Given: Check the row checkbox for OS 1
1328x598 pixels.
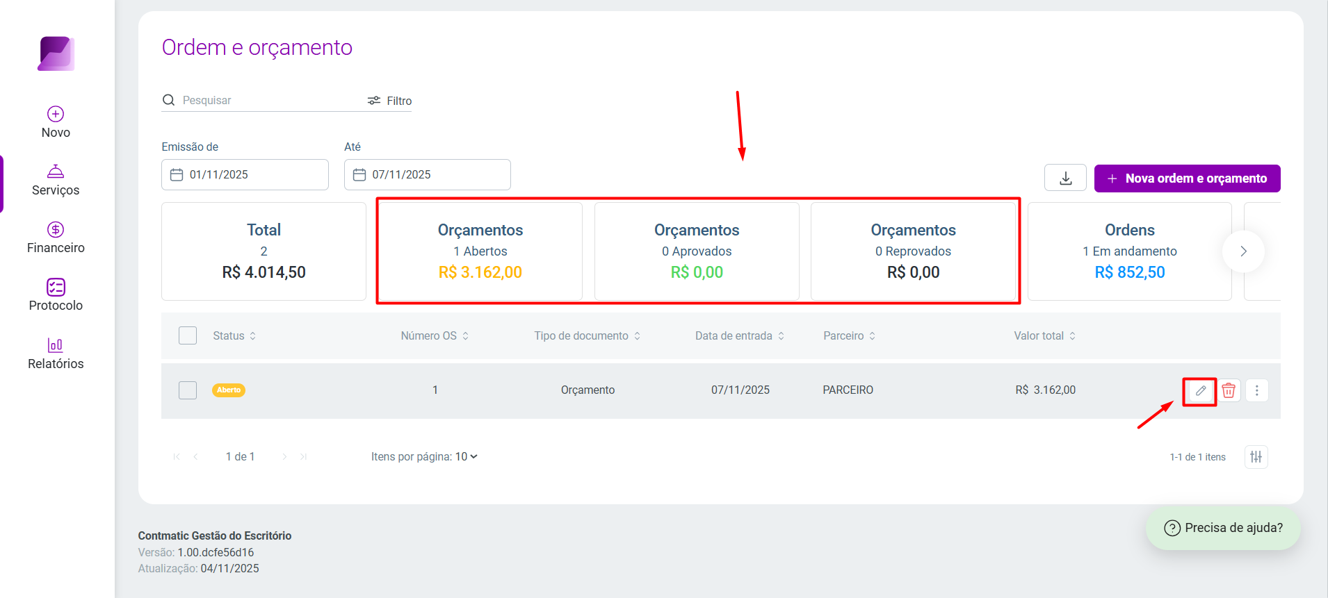Looking at the screenshot, I should (188, 390).
